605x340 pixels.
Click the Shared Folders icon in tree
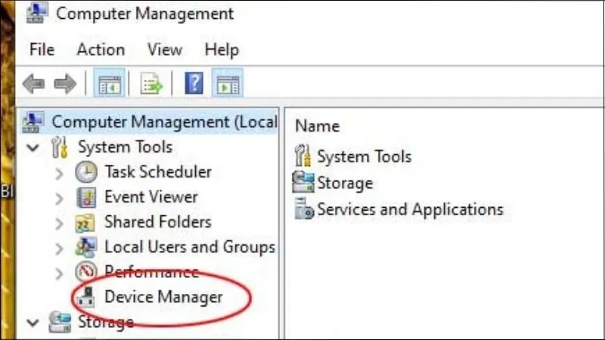coord(85,222)
